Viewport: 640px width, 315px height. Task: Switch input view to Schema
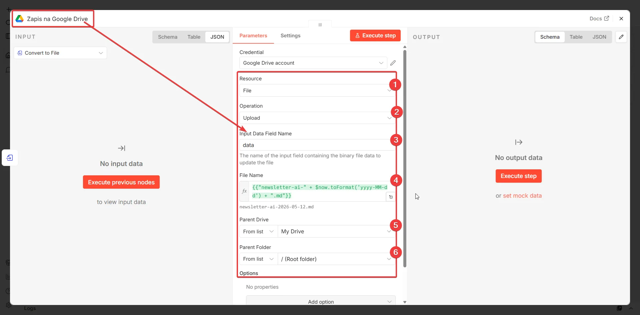tap(168, 37)
